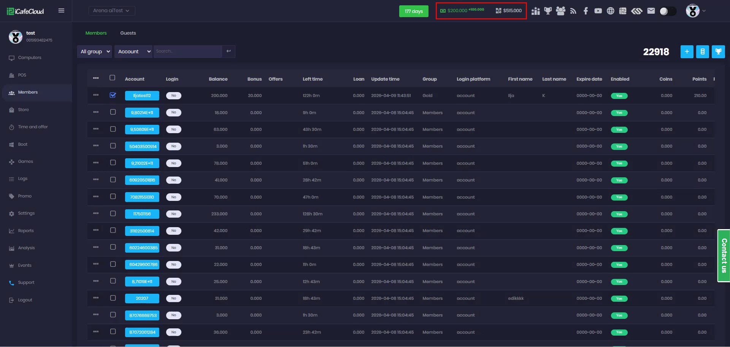Open Time and offer in the sidebar
The image size is (730, 347).
click(33, 127)
